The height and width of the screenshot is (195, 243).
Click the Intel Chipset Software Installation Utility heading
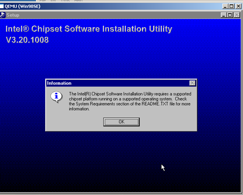pyautogui.click(x=89, y=29)
